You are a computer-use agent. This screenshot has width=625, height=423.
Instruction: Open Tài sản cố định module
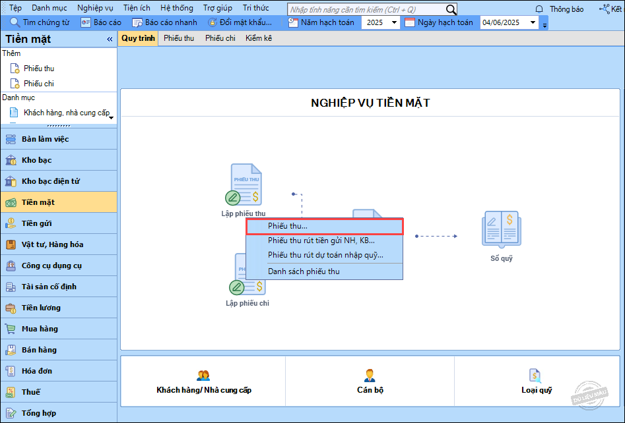click(x=59, y=287)
